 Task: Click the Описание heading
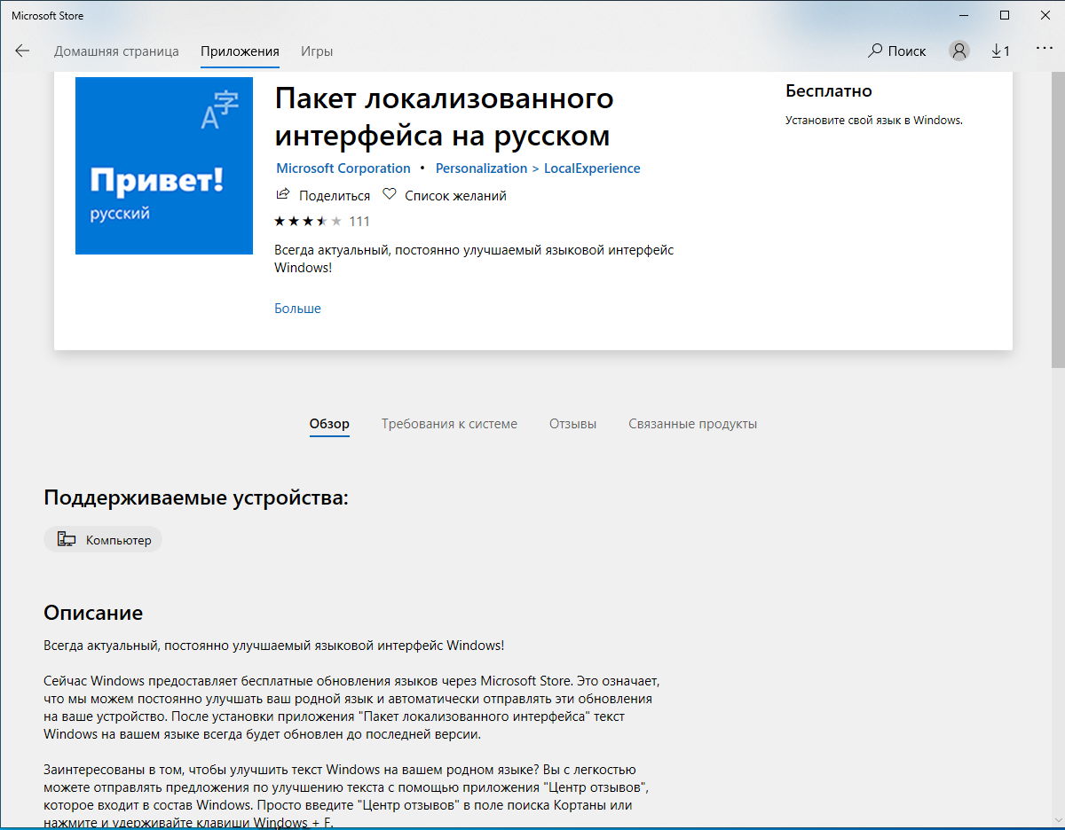[93, 613]
